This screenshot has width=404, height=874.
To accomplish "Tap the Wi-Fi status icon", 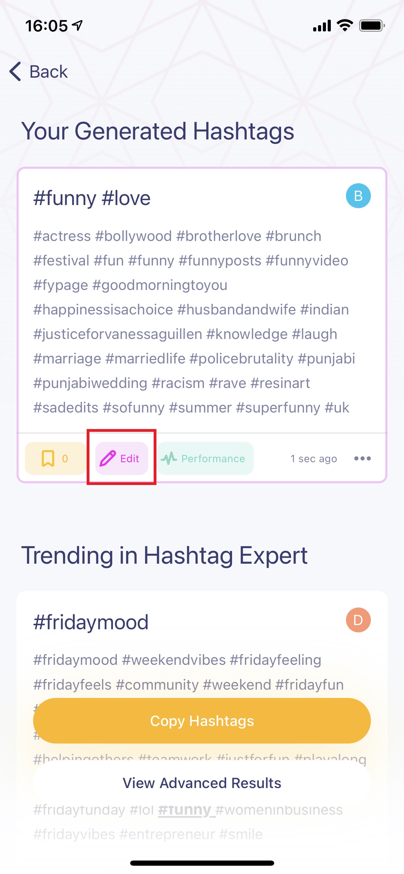I will point(345,26).
